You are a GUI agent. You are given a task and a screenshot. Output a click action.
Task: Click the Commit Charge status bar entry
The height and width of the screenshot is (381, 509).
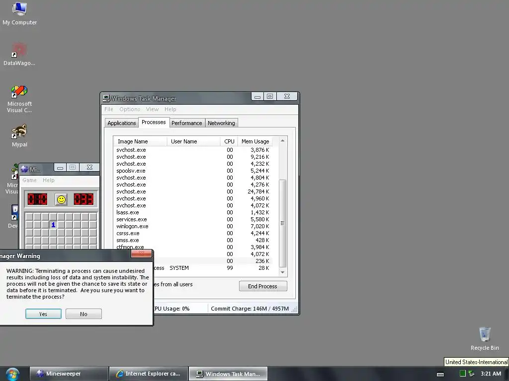[x=250, y=309]
